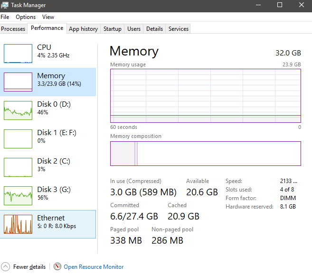Click the Memory usage graph caption

point(128,64)
